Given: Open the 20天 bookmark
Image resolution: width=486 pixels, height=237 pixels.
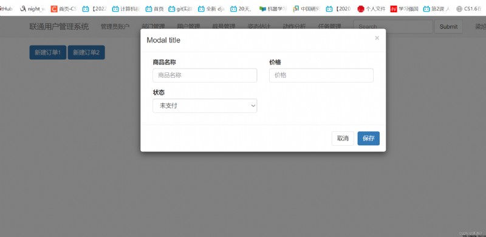Looking at the screenshot, I should tap(241, 9).
